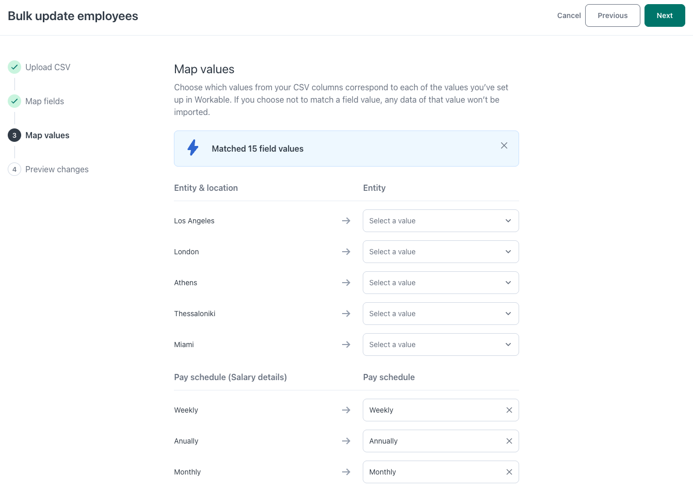The image size is (693, 491).
Task: Click the Previous button
Action: tap(613, 15)
